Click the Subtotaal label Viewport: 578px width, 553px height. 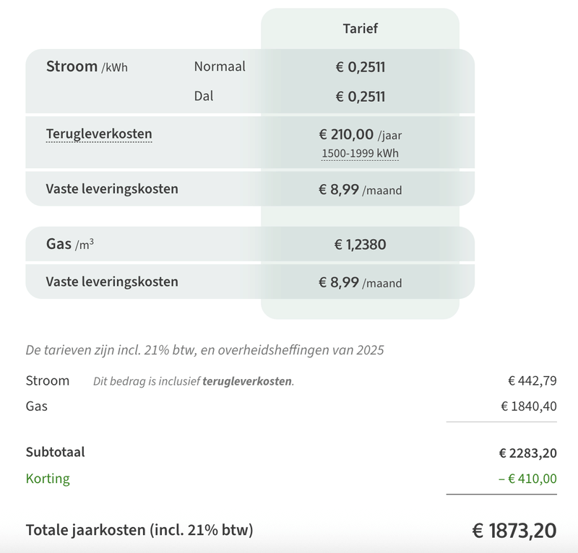coord(56,453)
